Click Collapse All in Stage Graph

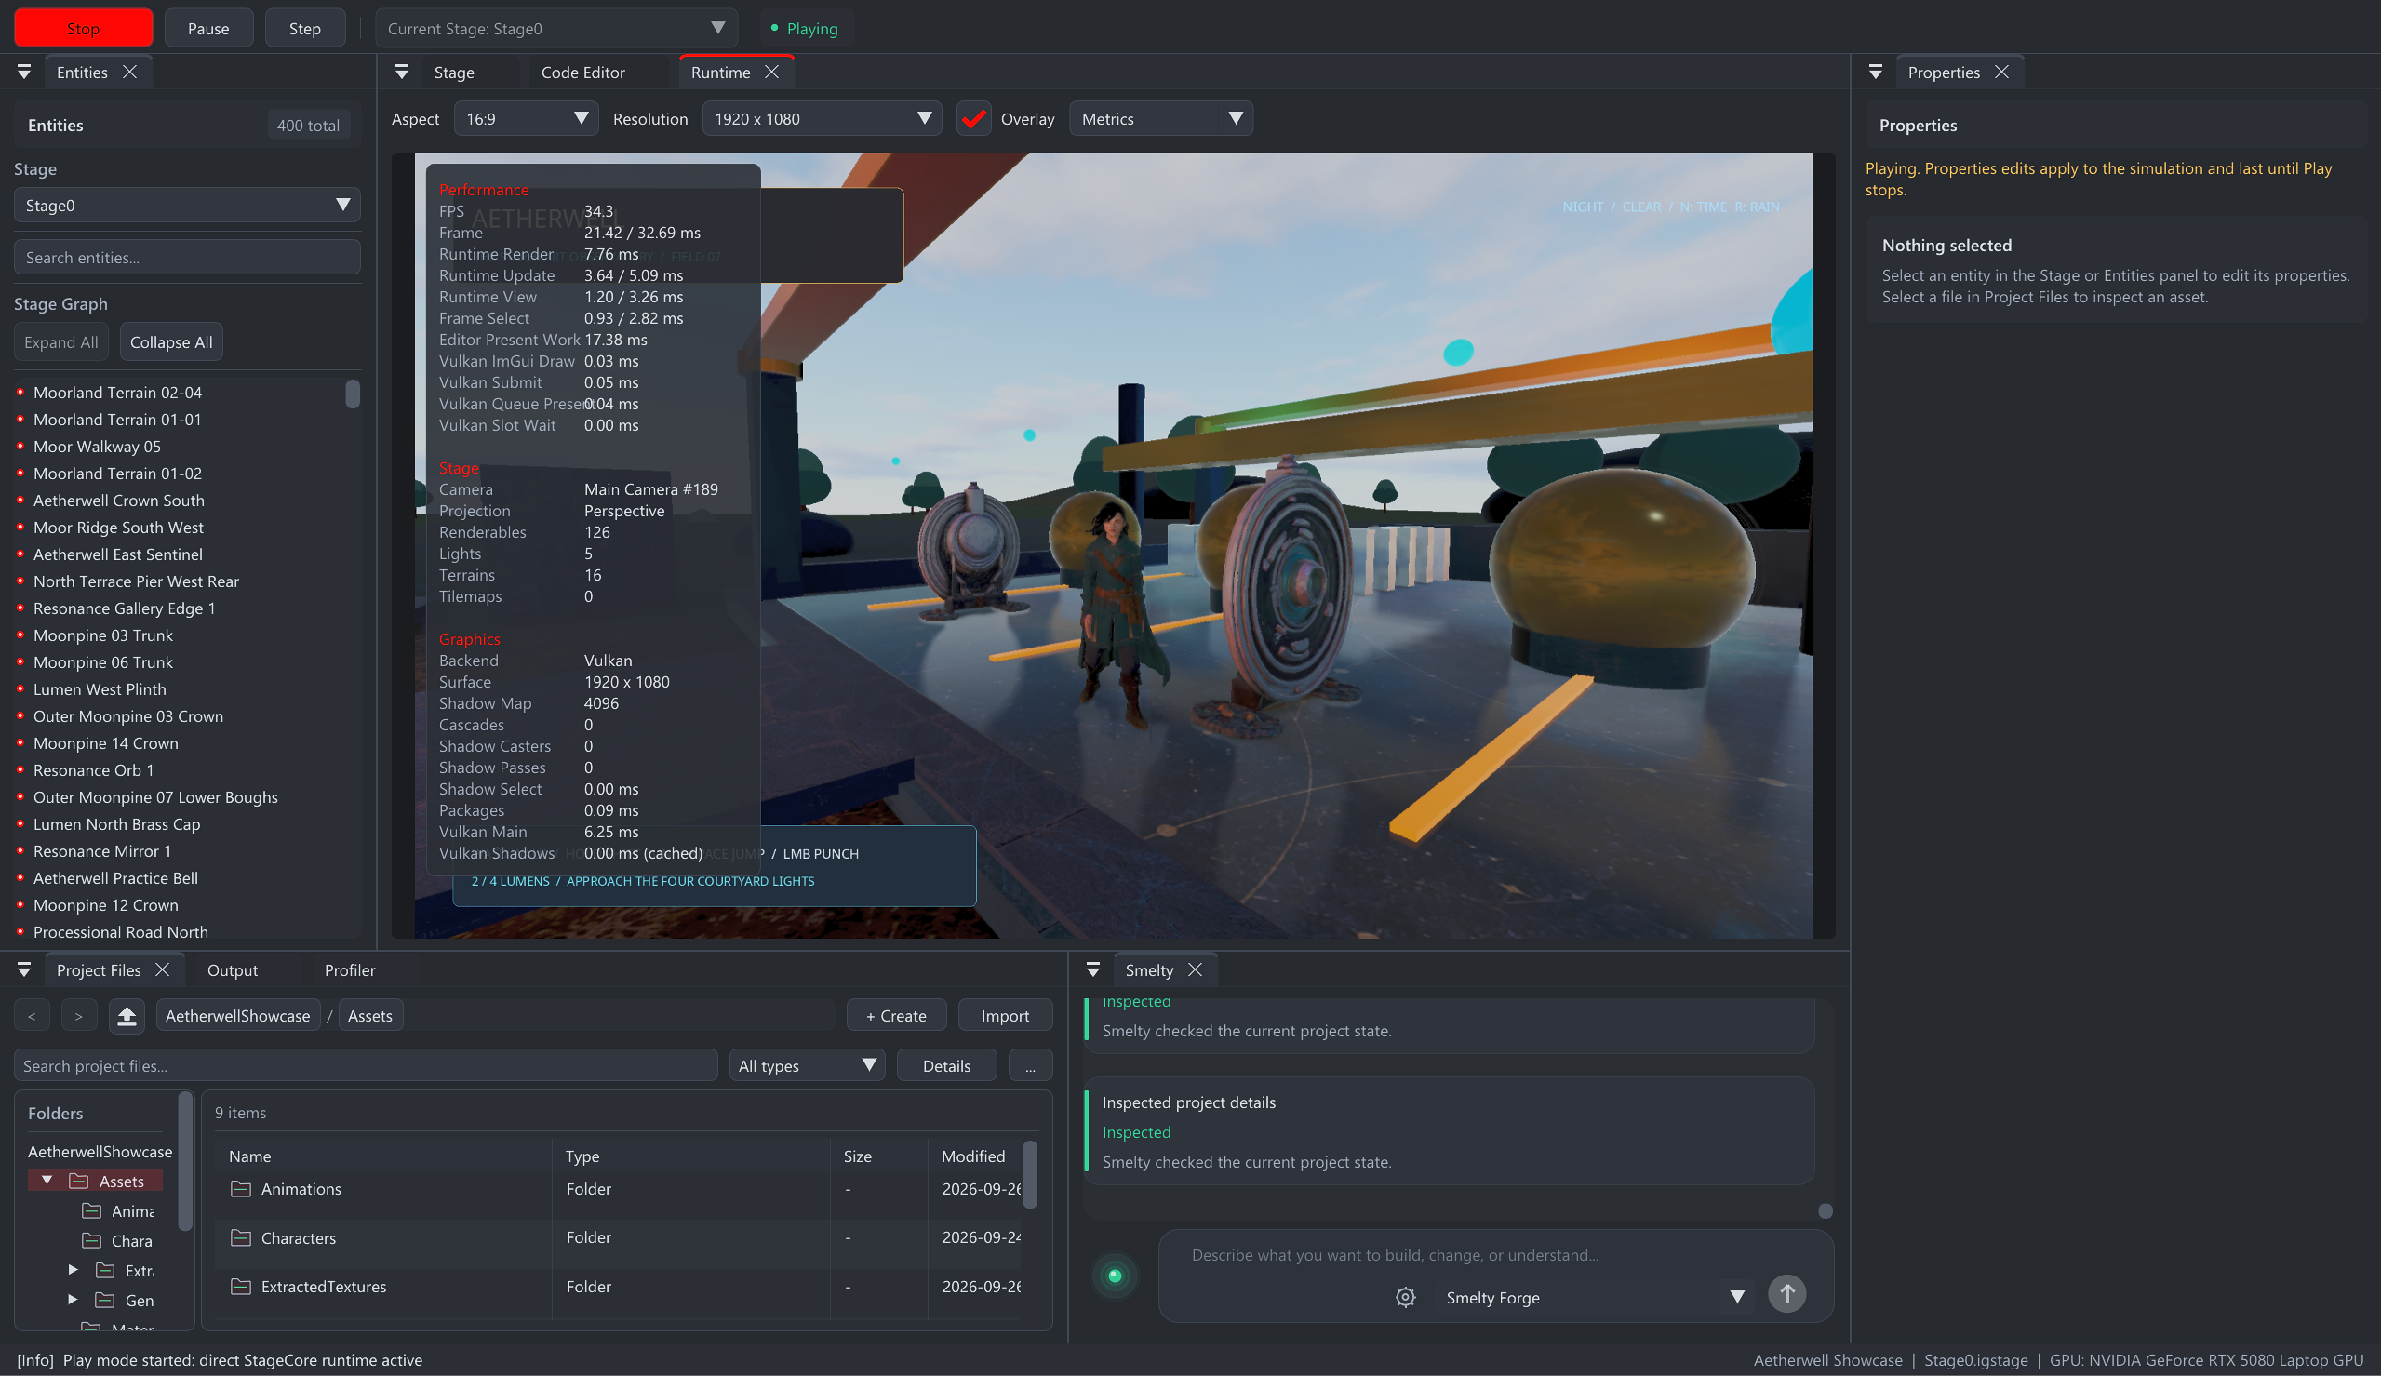(x=171, y=342)
